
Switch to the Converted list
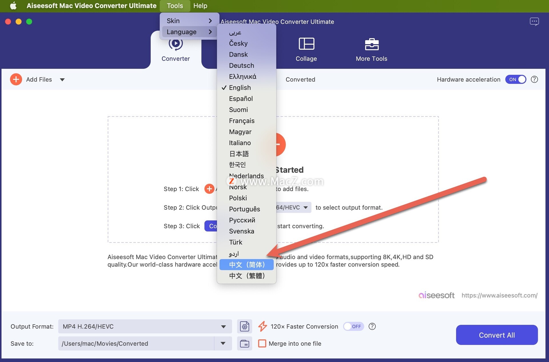point(300,79)
